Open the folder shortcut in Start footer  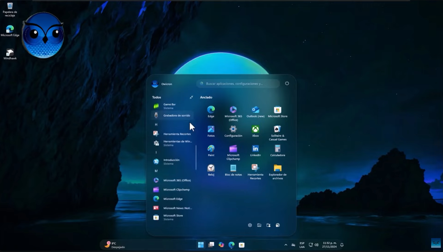point(259,225)
